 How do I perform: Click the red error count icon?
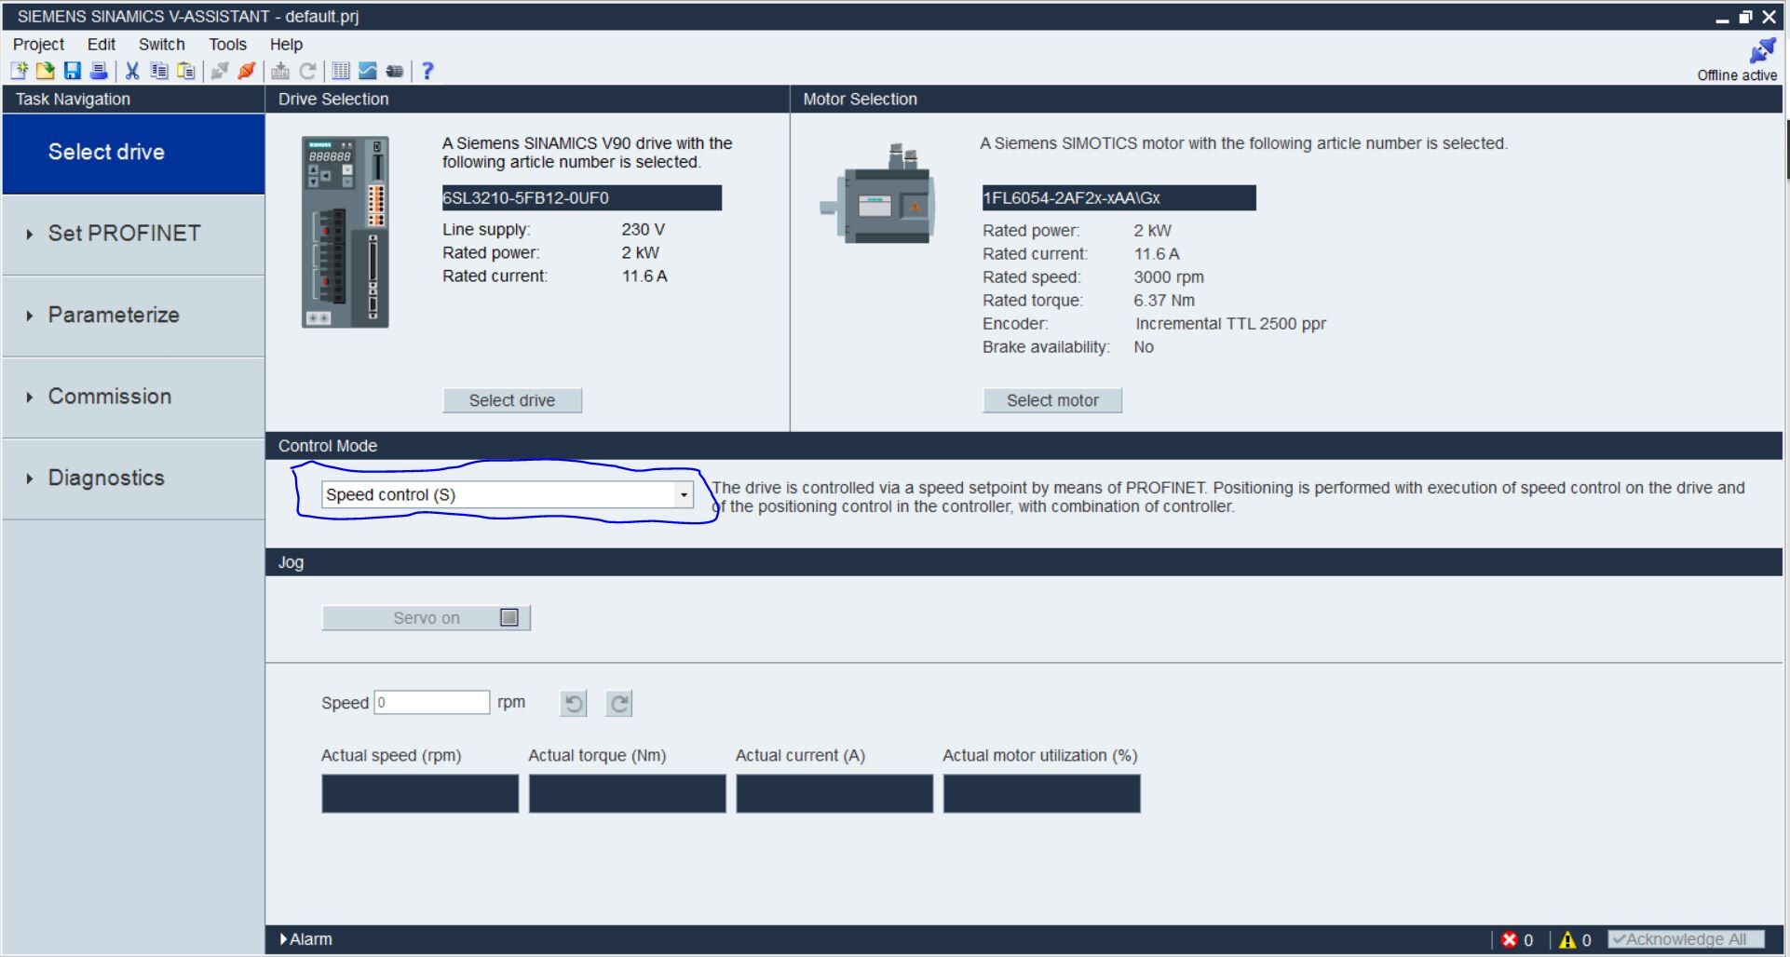[1510, 939]
